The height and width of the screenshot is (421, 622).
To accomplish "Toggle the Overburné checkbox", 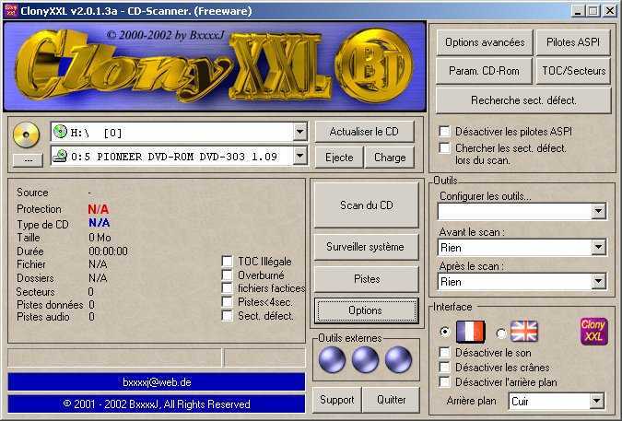I will (x=227, y=275).
